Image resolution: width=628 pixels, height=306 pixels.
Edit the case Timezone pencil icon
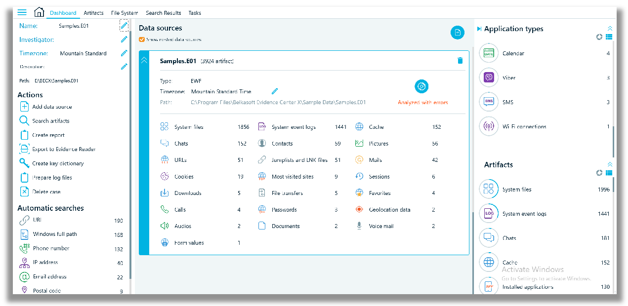click(x=124, y=53)
